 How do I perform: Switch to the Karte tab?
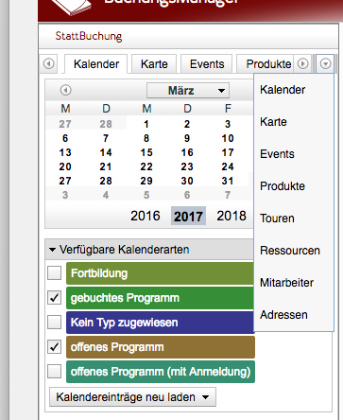click(154, 64)
